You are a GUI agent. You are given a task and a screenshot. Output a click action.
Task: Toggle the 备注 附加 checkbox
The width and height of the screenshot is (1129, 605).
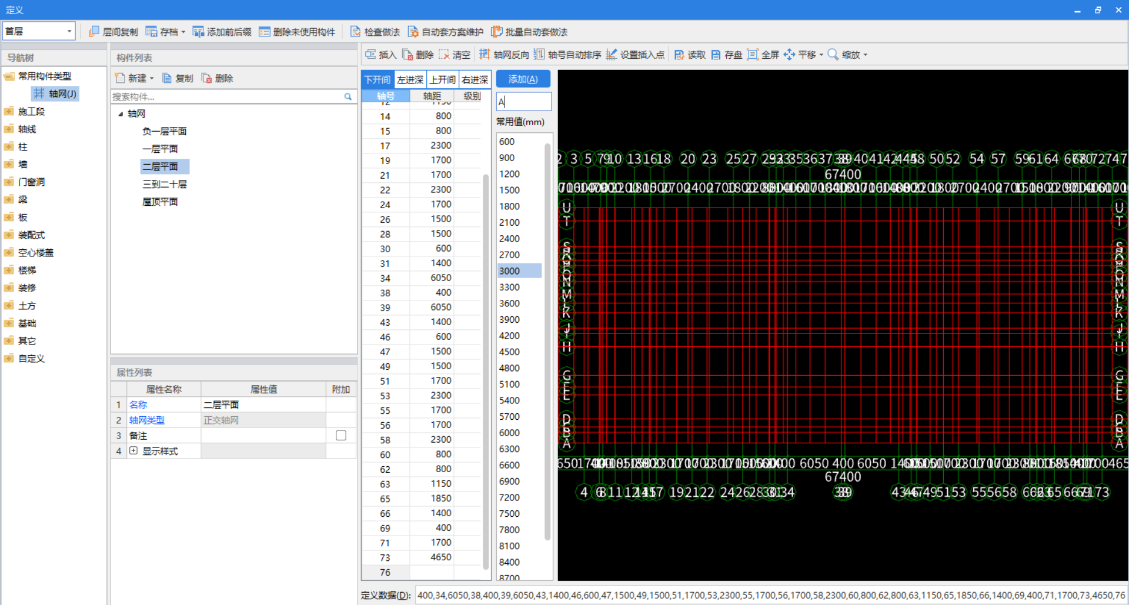[341, 435]
